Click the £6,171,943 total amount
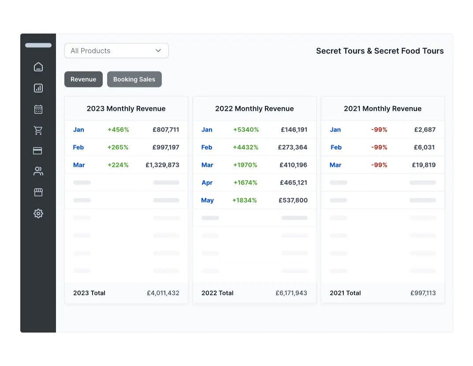The image size is (473, 366). 291,293
